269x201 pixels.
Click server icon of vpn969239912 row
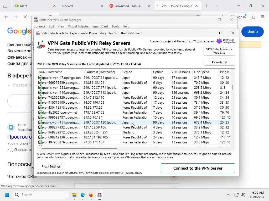click(x=40, y=132)
